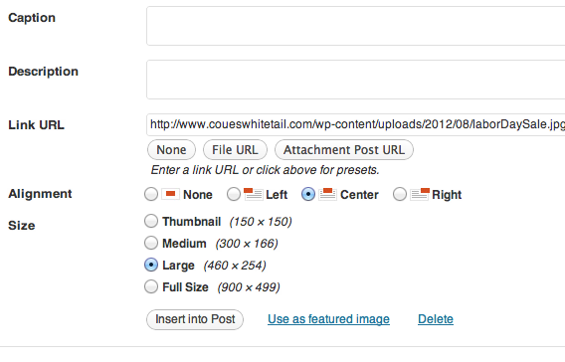The width and height of the screenshot is (565, 362).
Task: Click the None alignment icon
Action: (x=170, y=194)
